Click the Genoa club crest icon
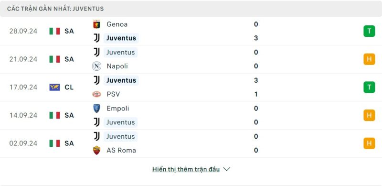 coord(97,24)
